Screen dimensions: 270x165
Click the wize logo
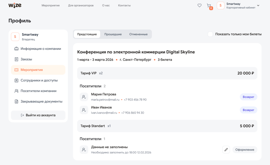coord(15,5)
